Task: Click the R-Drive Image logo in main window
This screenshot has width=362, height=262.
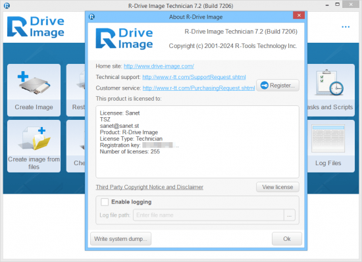Action: (36, 27)
